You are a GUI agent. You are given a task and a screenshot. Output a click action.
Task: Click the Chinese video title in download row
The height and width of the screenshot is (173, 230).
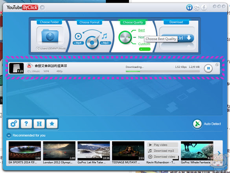point(51,66)
